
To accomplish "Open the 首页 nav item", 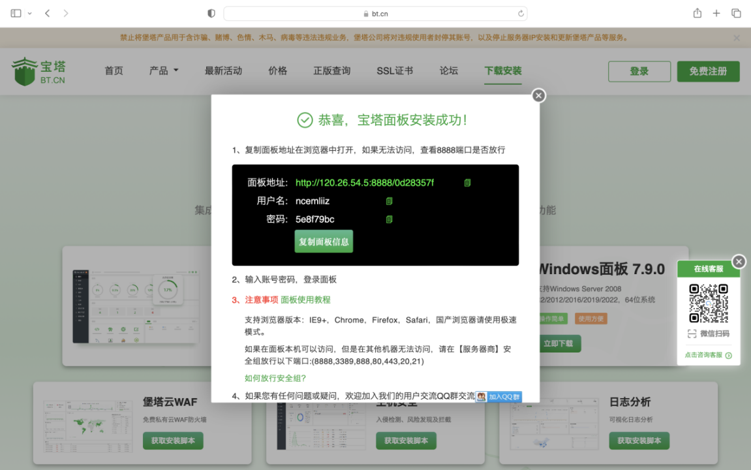I will coord(114,71).
